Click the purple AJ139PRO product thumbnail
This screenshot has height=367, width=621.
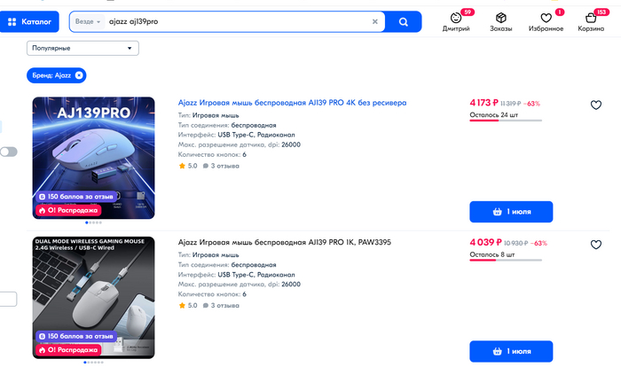coord(94,157)
